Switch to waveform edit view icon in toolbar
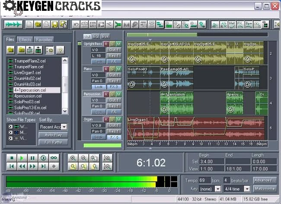The image size is (281, 204). pyautogui.click(x=13, y=24)
